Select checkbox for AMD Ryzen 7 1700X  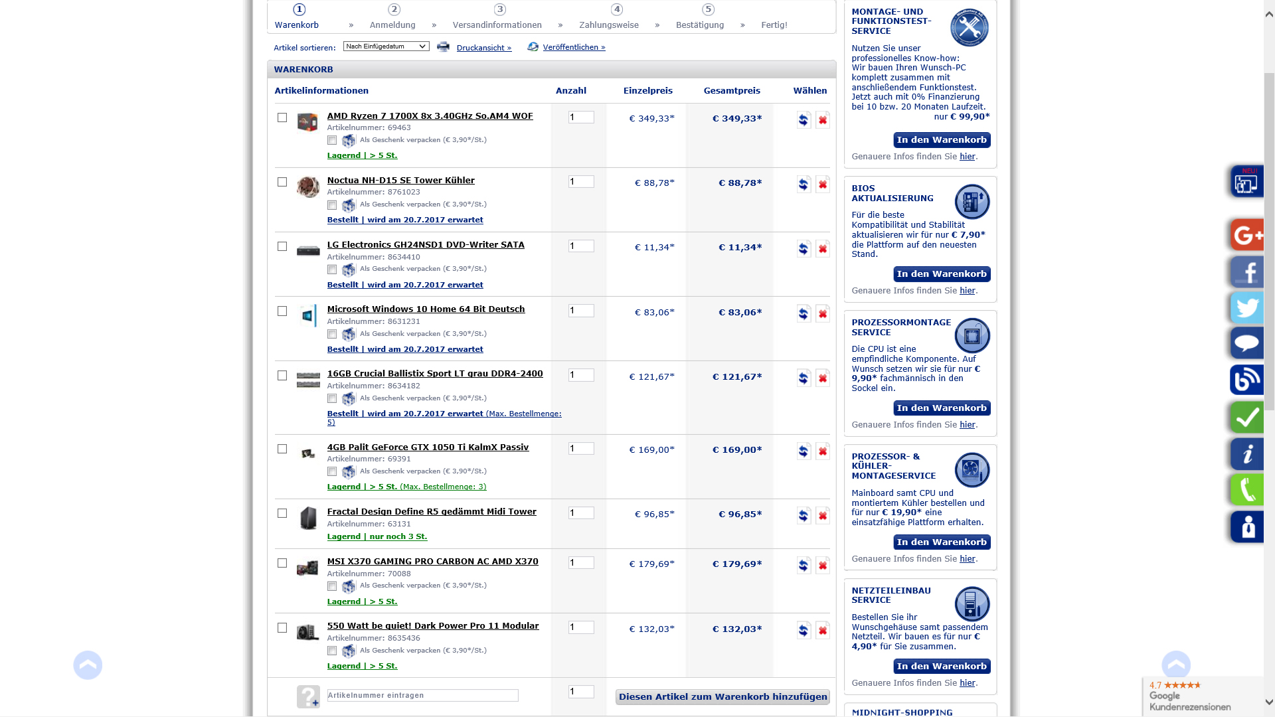pyautogui.click(x=282, y=118)
